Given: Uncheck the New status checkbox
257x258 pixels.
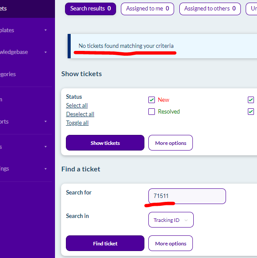Looking at the screenshot, I should coord(151,100).
